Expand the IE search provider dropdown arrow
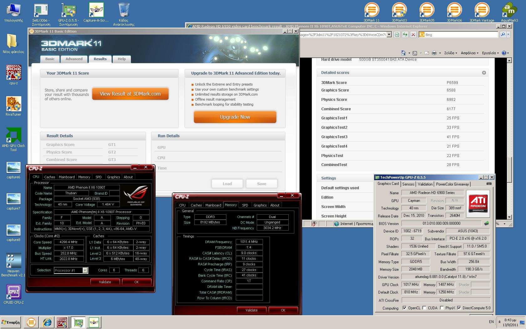This screenshot has height=329, width=526. tap(508, 34)
